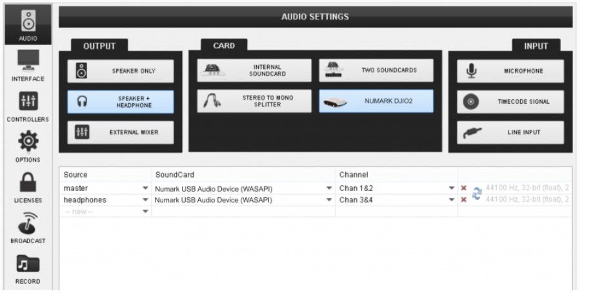Select Speaker Only output

(121, 71)
